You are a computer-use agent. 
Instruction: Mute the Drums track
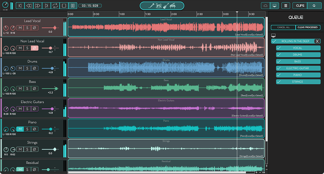pos(20,68)
